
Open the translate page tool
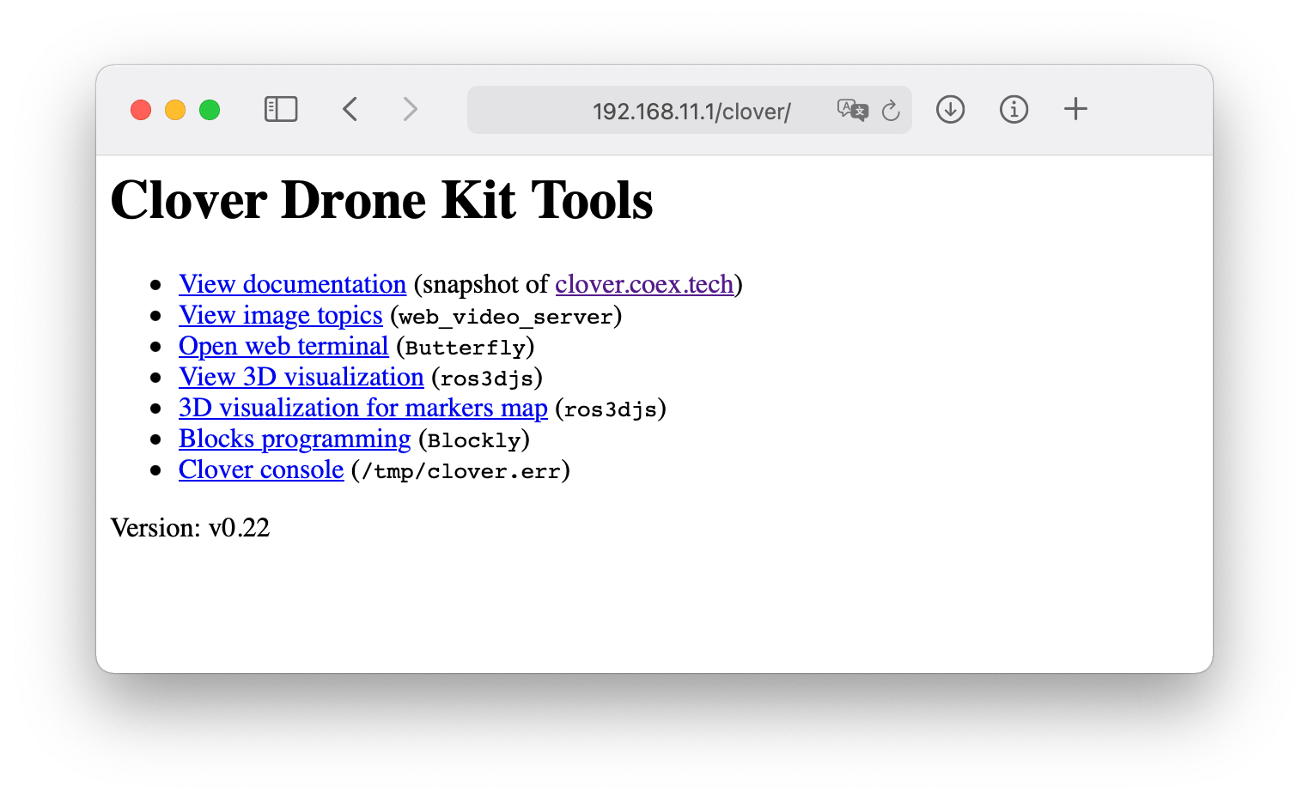[851, 110]
